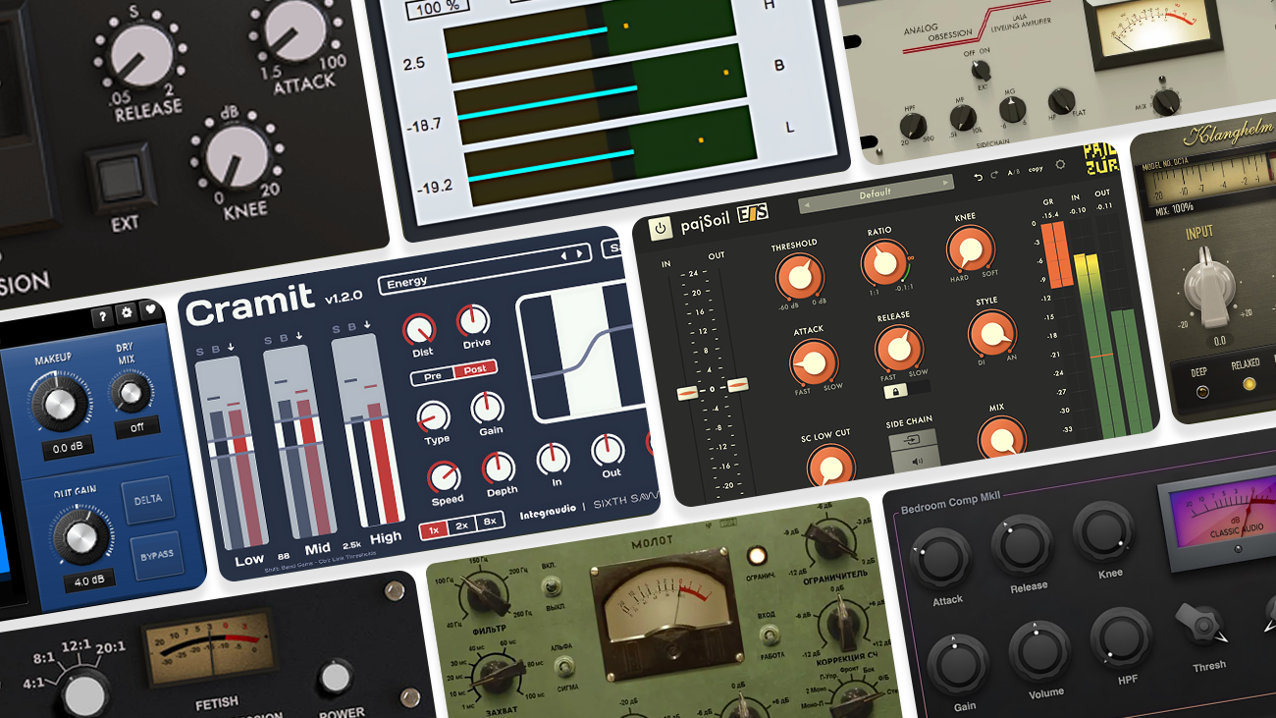Click the question-mark help icon on the blue compressor
Viewport: 1276px width, 718px height.
[103, 314]
